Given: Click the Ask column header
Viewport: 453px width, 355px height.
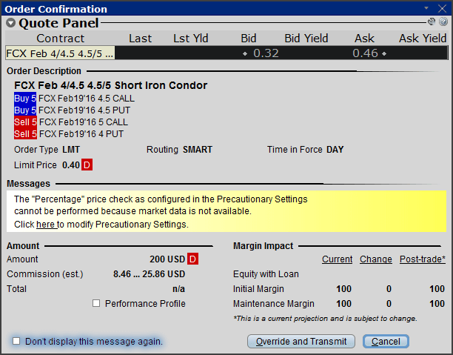Looking at the screenshot, I should pyautogui.click(x=365, y=39).
